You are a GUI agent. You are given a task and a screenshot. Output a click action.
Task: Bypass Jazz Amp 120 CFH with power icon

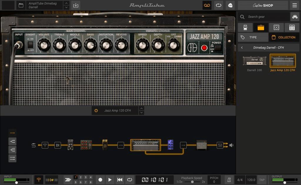96,111
